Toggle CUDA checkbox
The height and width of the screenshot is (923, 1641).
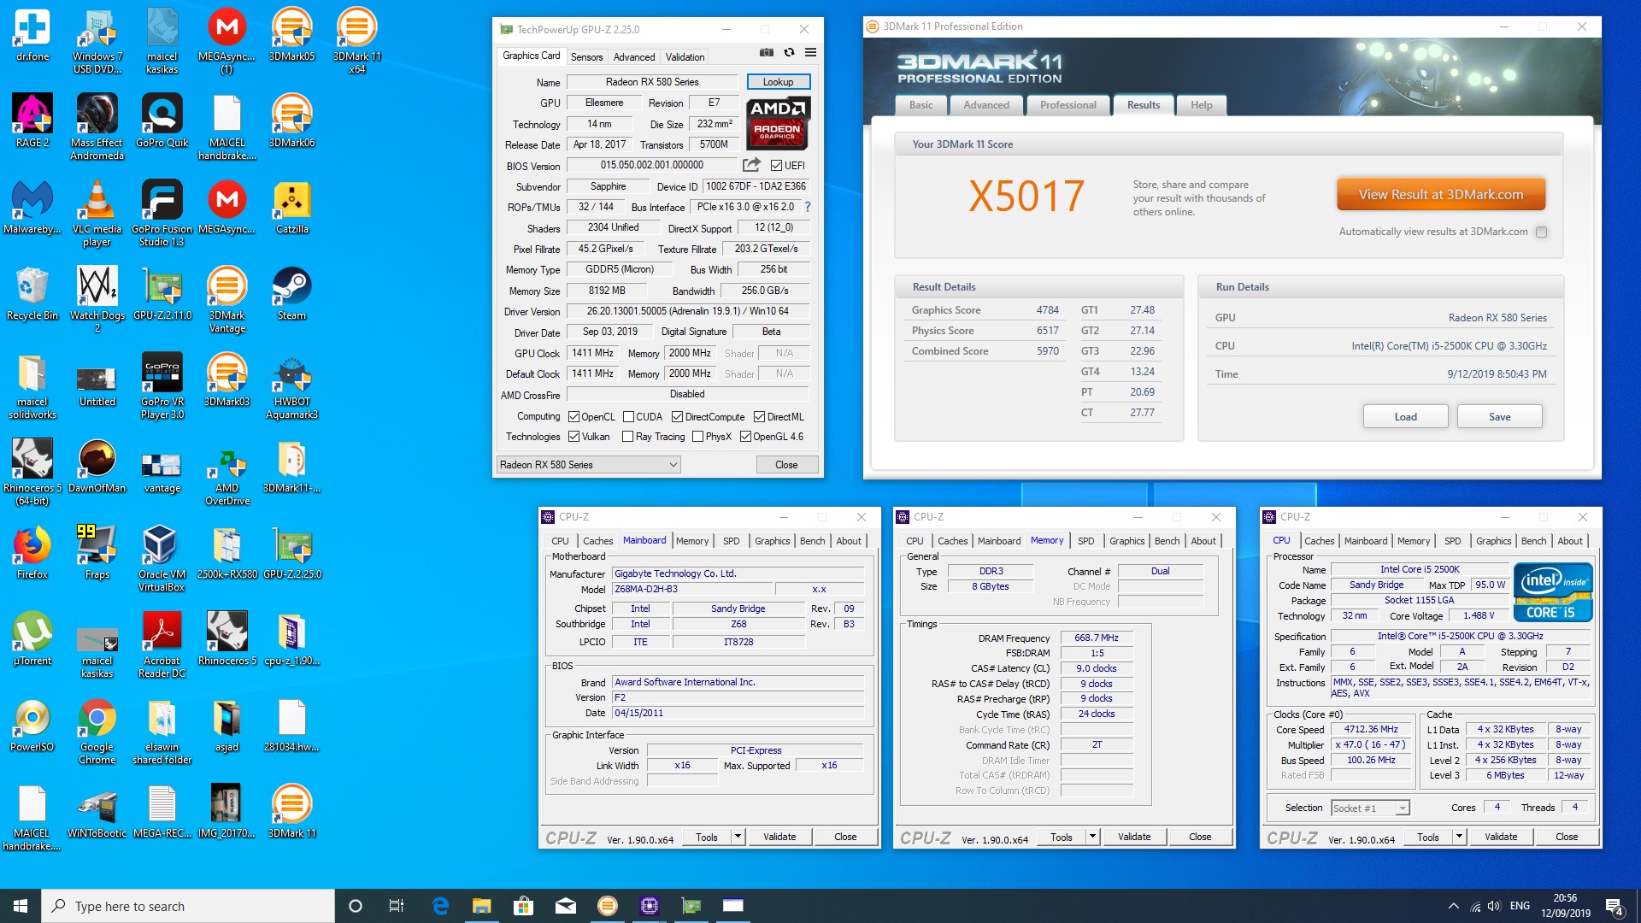click(628, 417)
